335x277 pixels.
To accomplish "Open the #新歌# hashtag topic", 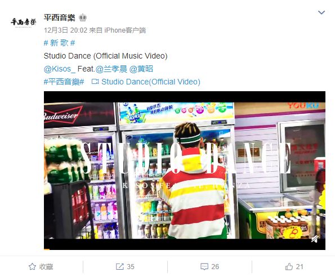I will pyautogui.click(x=59, y=43).
